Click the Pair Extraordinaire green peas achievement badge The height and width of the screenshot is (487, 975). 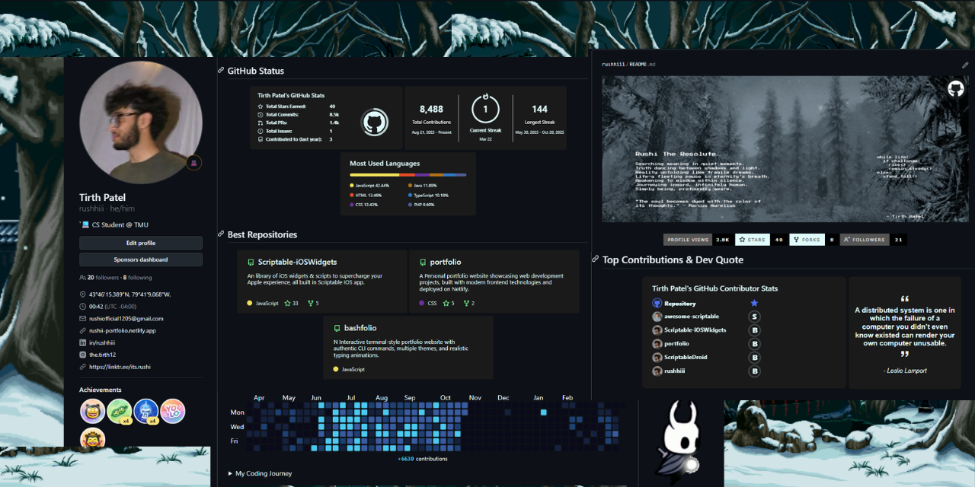120,412
